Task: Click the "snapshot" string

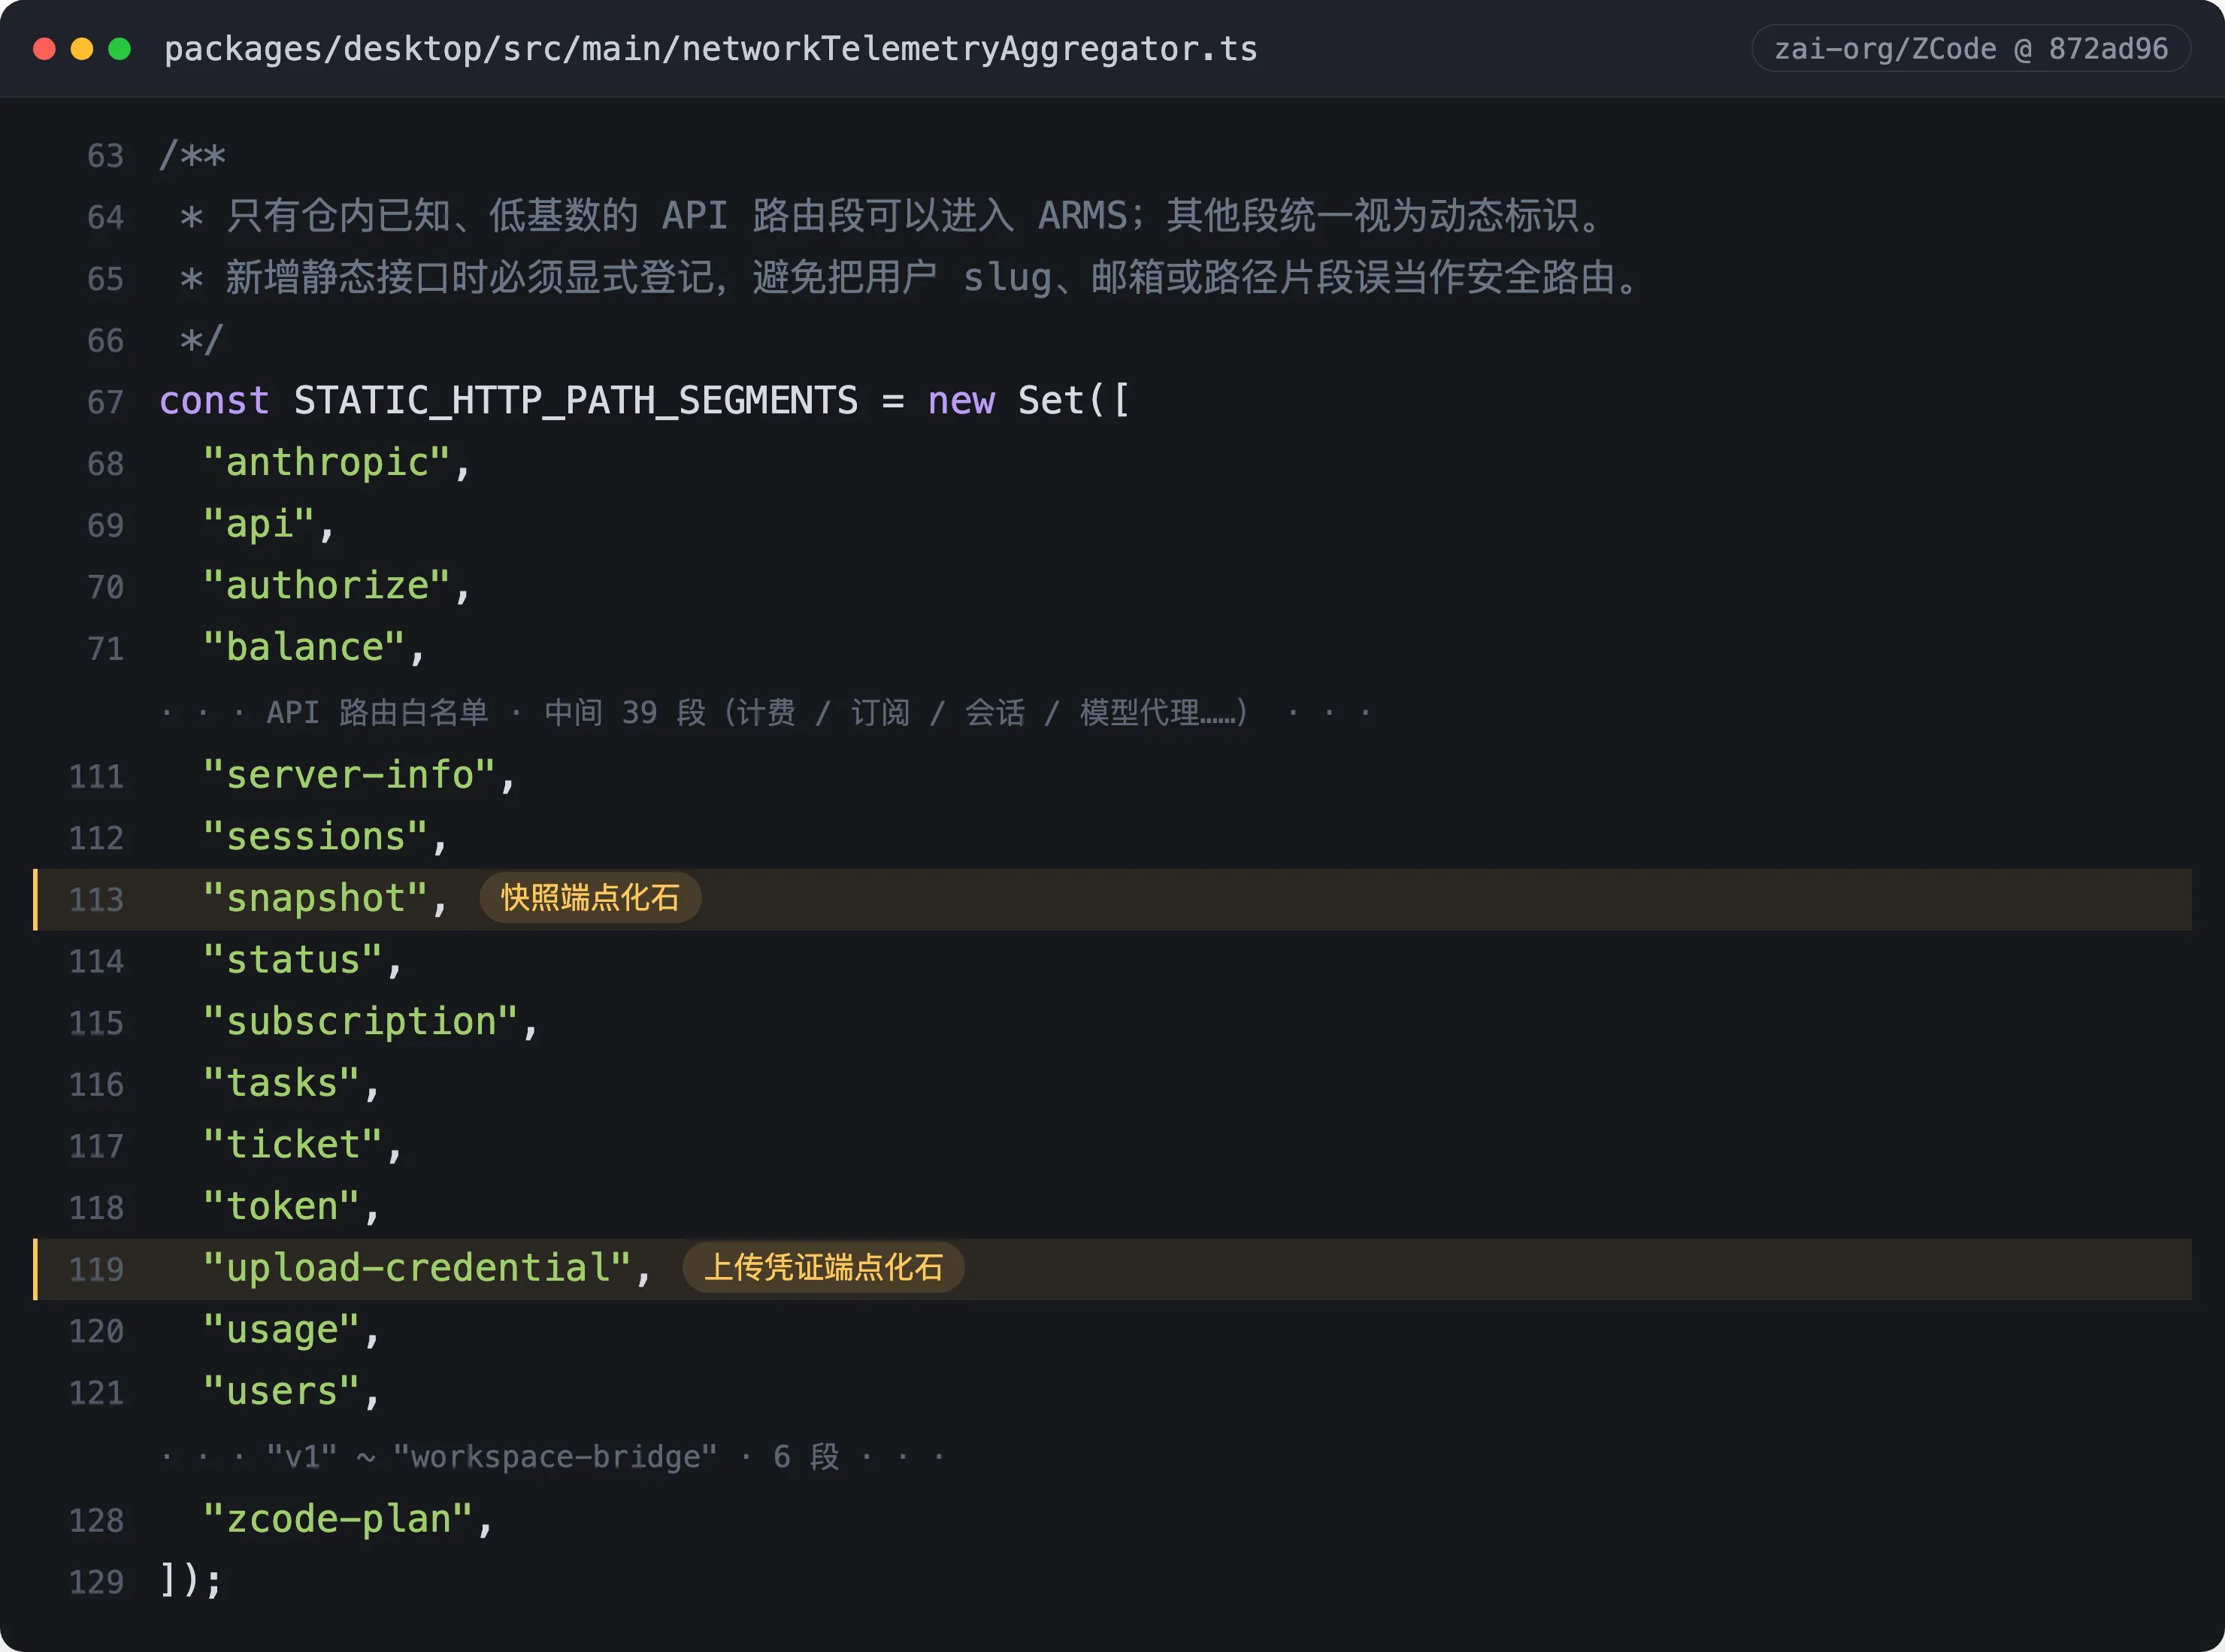Action: 315,899
